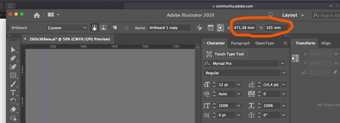Select the Selection tool arrow
This screenshot has width=340, height=123.
(x=13, y=50)
